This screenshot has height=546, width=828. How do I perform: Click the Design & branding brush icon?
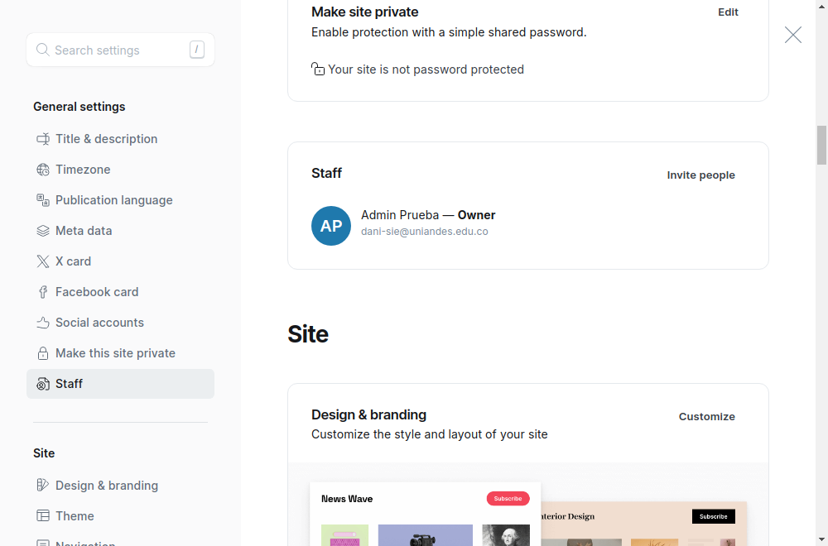point(43,485)
